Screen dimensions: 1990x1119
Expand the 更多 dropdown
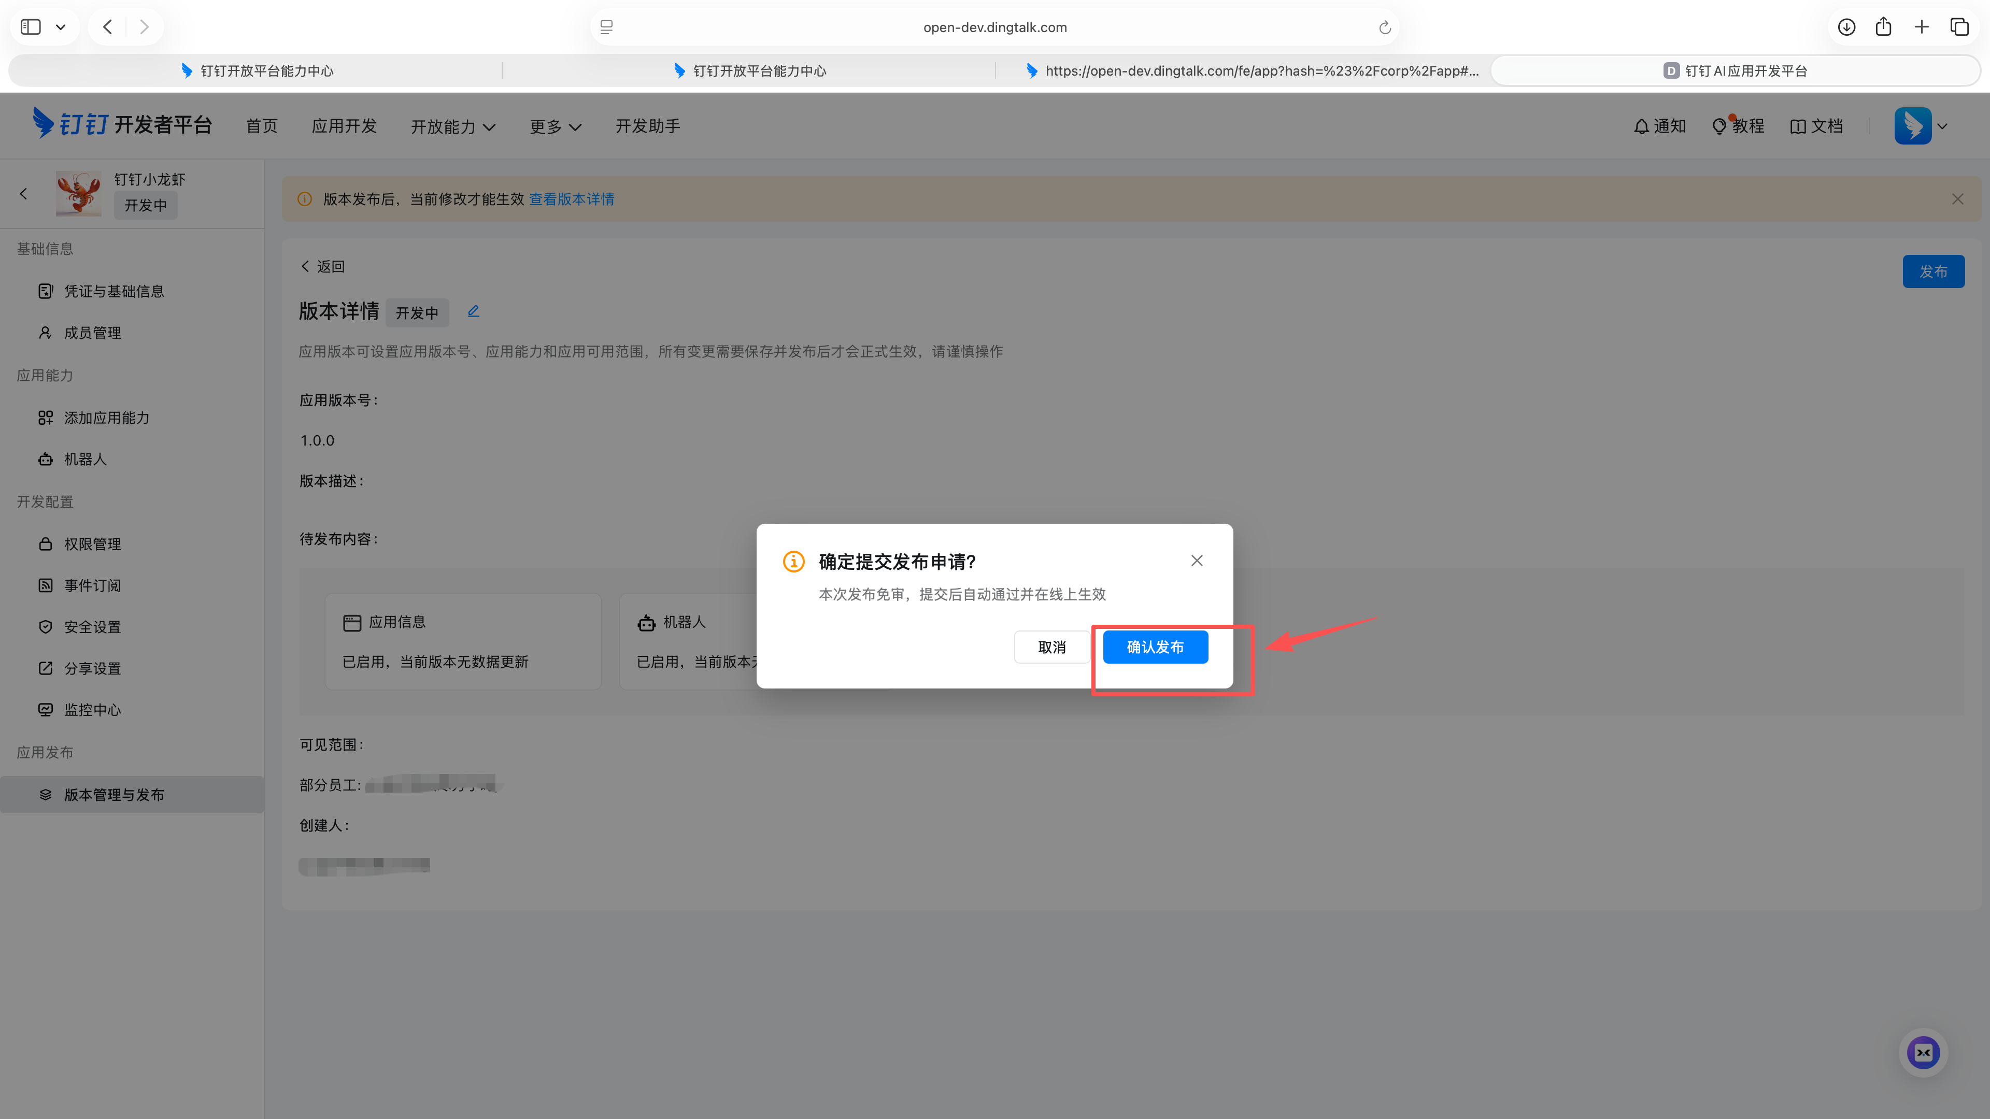click(x=555, y=126)
